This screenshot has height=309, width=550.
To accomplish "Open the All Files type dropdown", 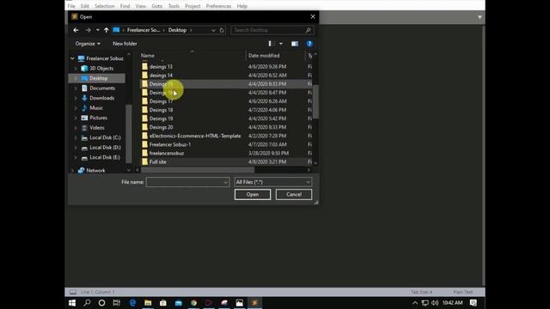I will click(x=273, y=182).
